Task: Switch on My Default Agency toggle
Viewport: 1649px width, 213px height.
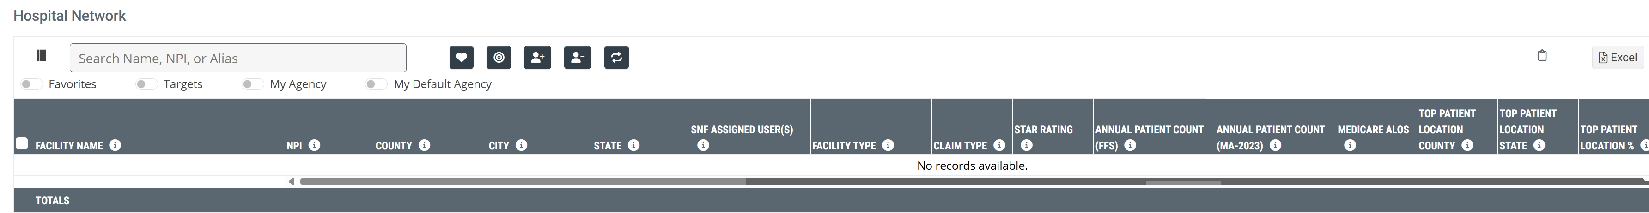Action: (x=376, y=84)
